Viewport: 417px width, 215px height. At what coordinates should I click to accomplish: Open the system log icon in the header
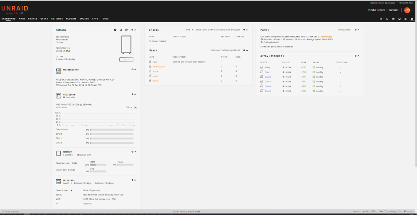click(406, 19)
